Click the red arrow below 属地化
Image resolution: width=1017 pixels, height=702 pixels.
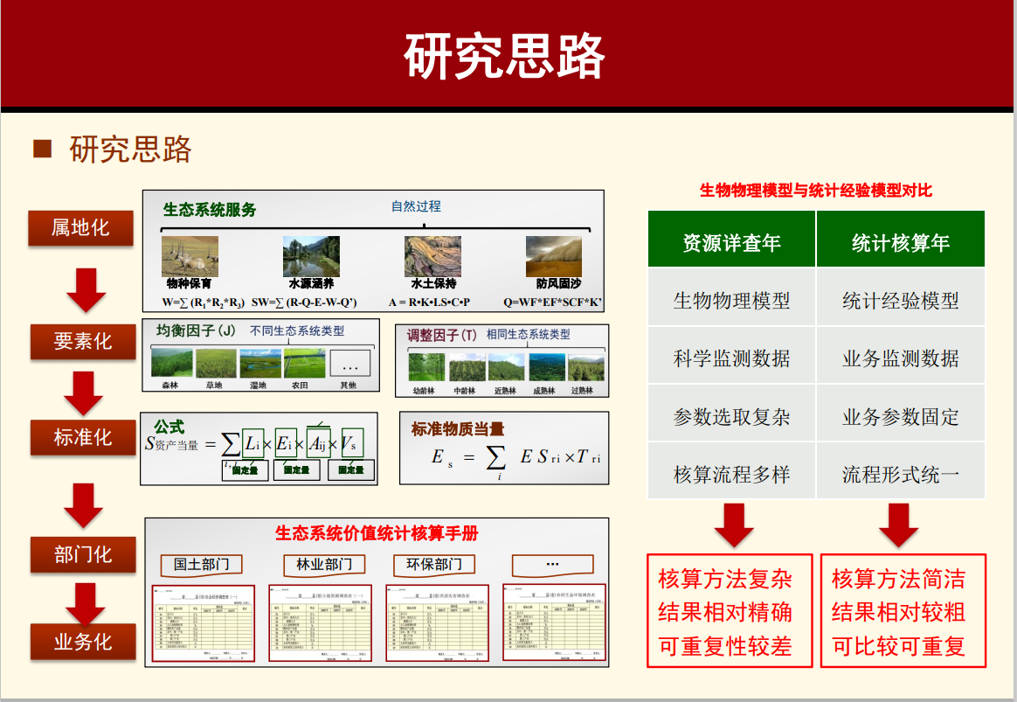click(86, 290)
